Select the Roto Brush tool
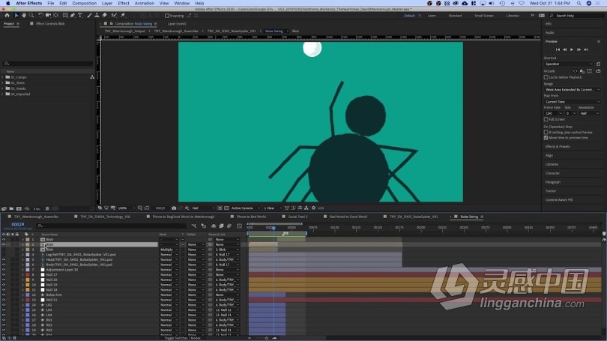Viewport: 607px width, 341px height. (x=114, y=16)
